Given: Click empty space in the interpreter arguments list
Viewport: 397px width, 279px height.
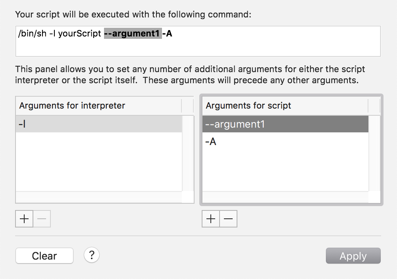Looking at the screenshot, I should pos(98,166).
